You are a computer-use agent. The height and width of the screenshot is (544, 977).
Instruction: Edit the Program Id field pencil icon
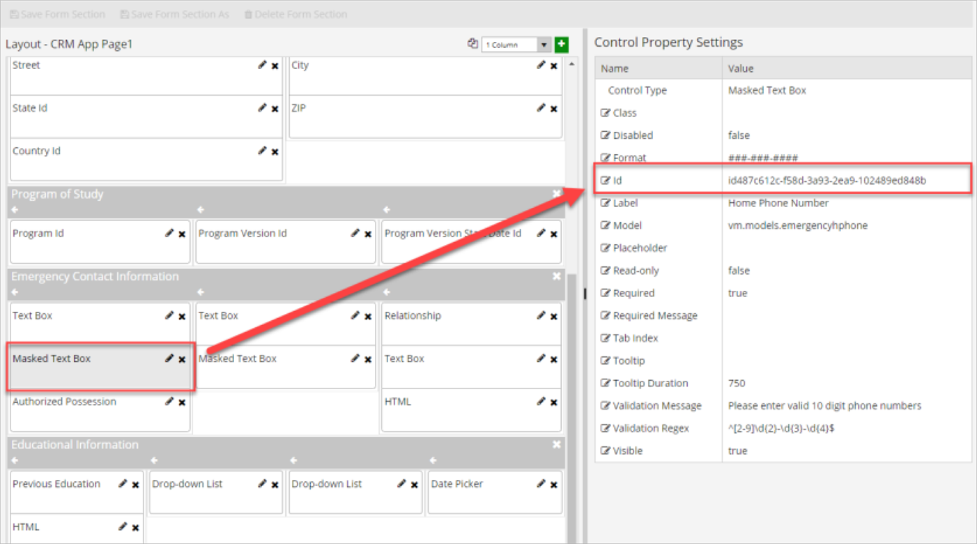169,234
